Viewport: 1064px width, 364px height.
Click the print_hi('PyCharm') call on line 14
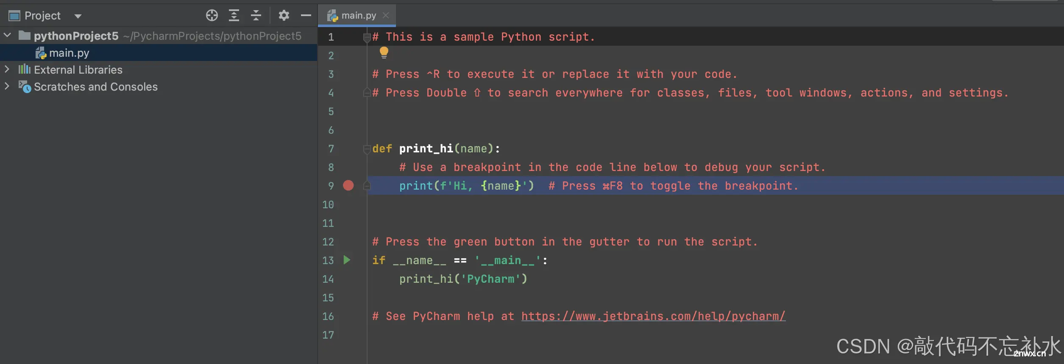pos(463,279)
